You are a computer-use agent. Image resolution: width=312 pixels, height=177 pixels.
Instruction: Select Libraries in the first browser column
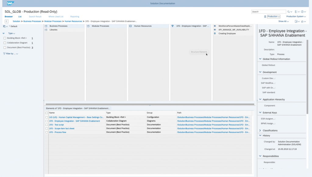click(53, 30)
